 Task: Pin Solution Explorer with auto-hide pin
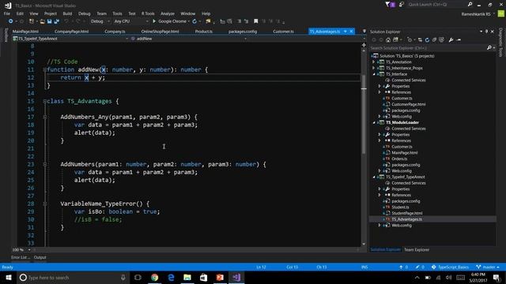[487, 32]
